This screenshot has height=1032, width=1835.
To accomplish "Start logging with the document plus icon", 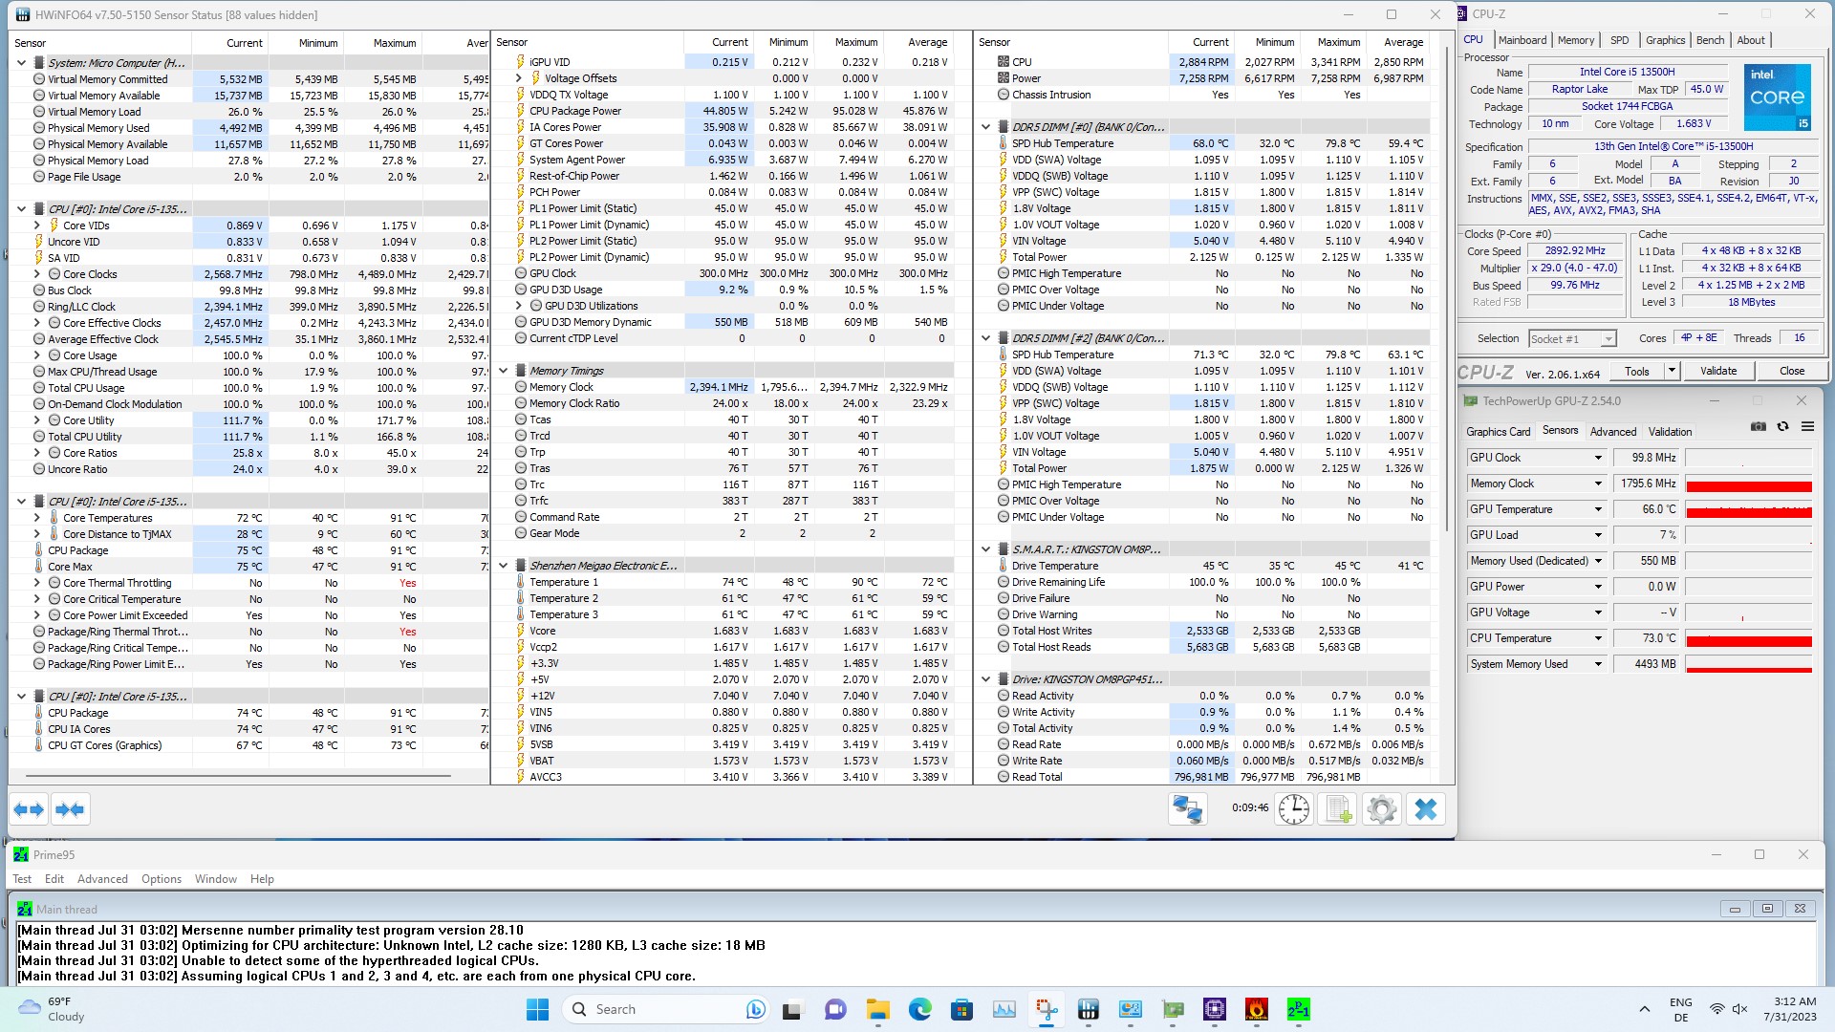I will point(1338,809).
